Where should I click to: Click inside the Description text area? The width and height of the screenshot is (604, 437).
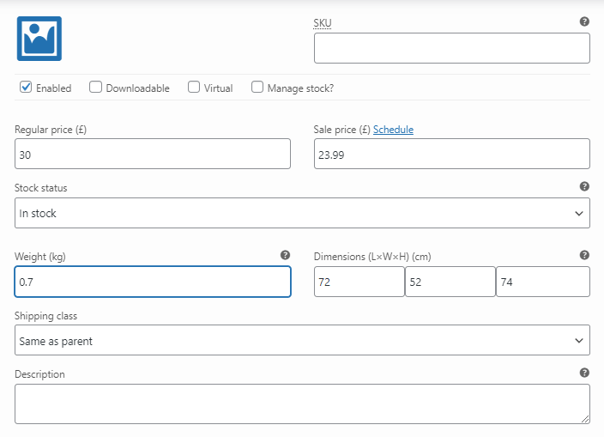[x=302, y=404]
